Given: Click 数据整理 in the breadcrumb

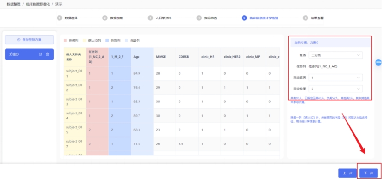Looking at the screenshot, I should 14,4.
